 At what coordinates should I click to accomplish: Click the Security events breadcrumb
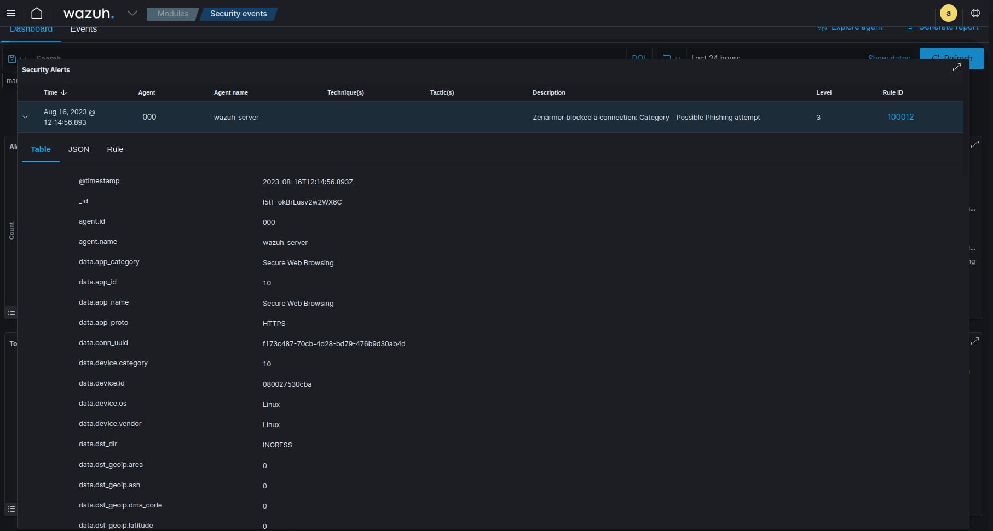click(239, 14)
